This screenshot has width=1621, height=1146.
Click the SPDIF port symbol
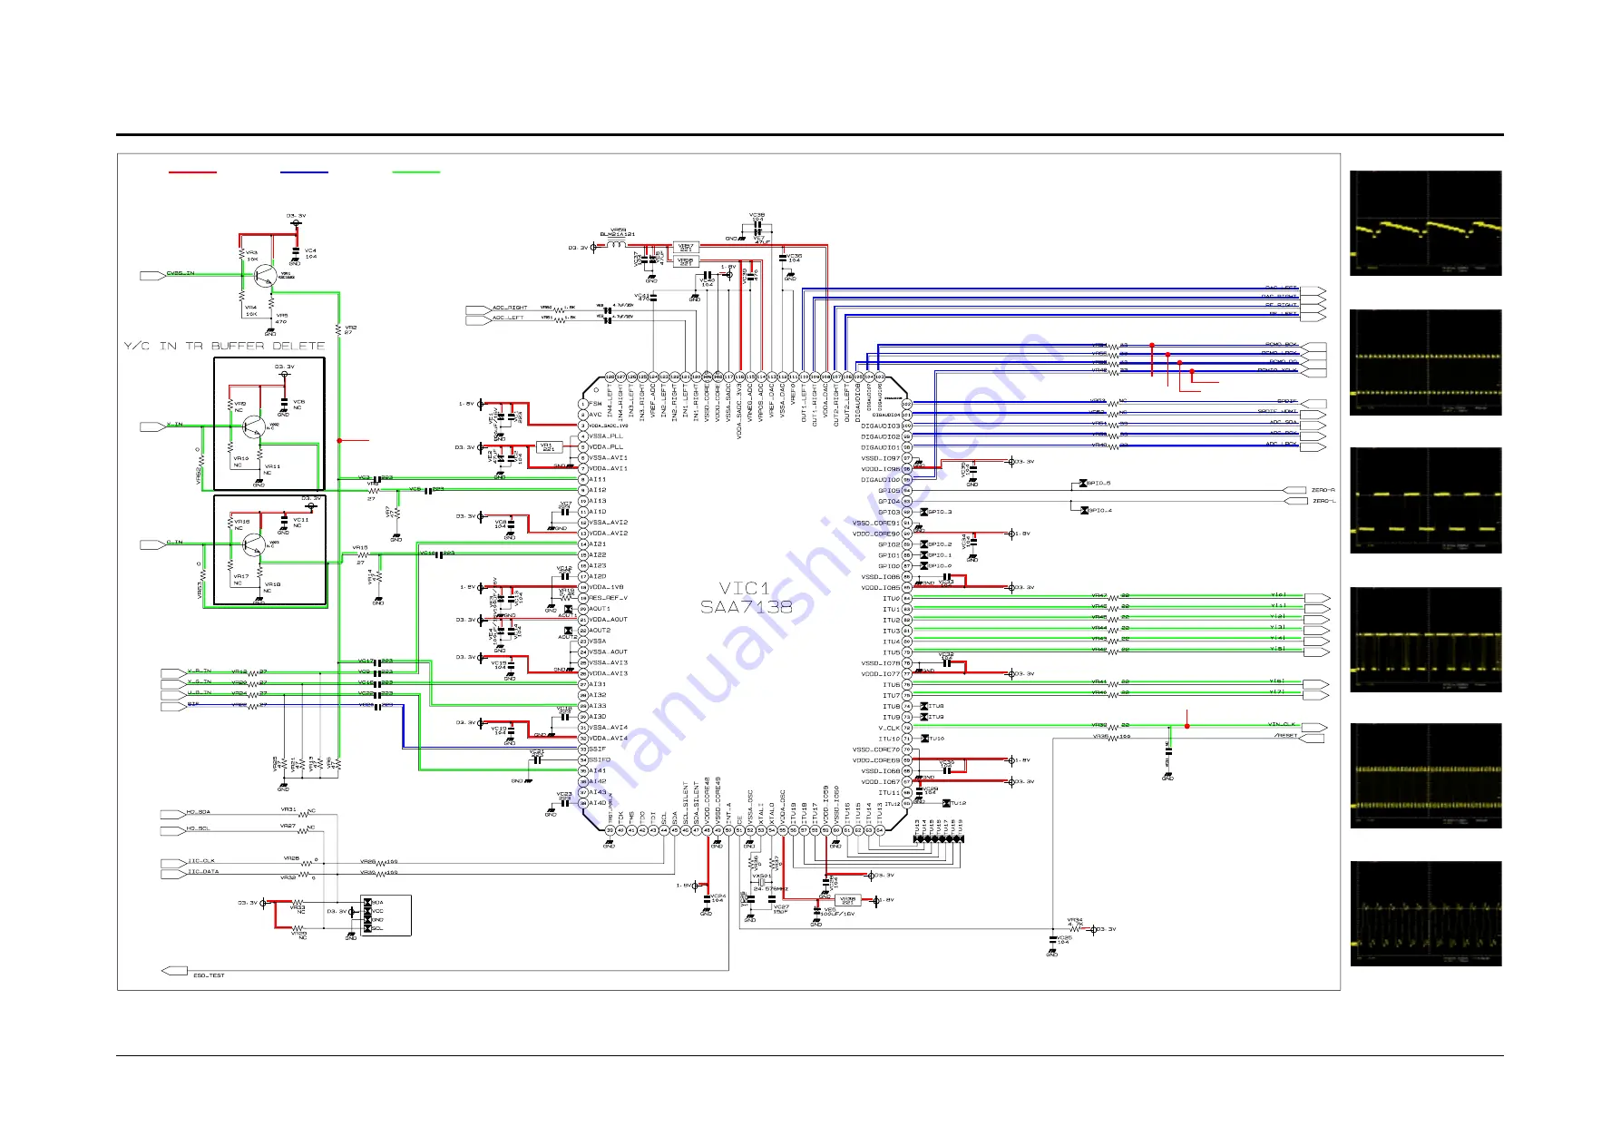(1313, 404)
